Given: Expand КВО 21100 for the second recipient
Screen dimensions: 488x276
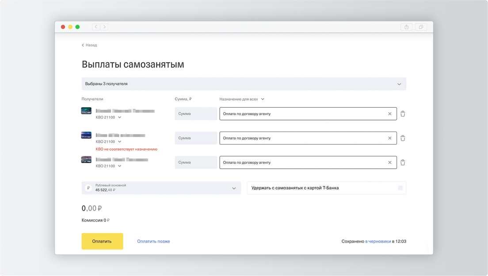Looking at the screenshot, I should (119, 142).
